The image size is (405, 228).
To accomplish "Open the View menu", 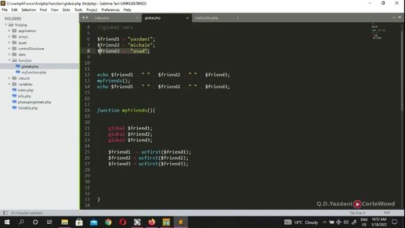I will pyautogui.click(x=54, y=10).
